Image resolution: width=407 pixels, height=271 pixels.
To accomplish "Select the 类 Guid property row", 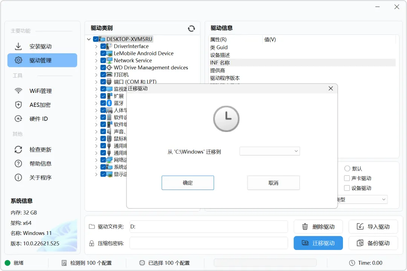I will point(302,47).
